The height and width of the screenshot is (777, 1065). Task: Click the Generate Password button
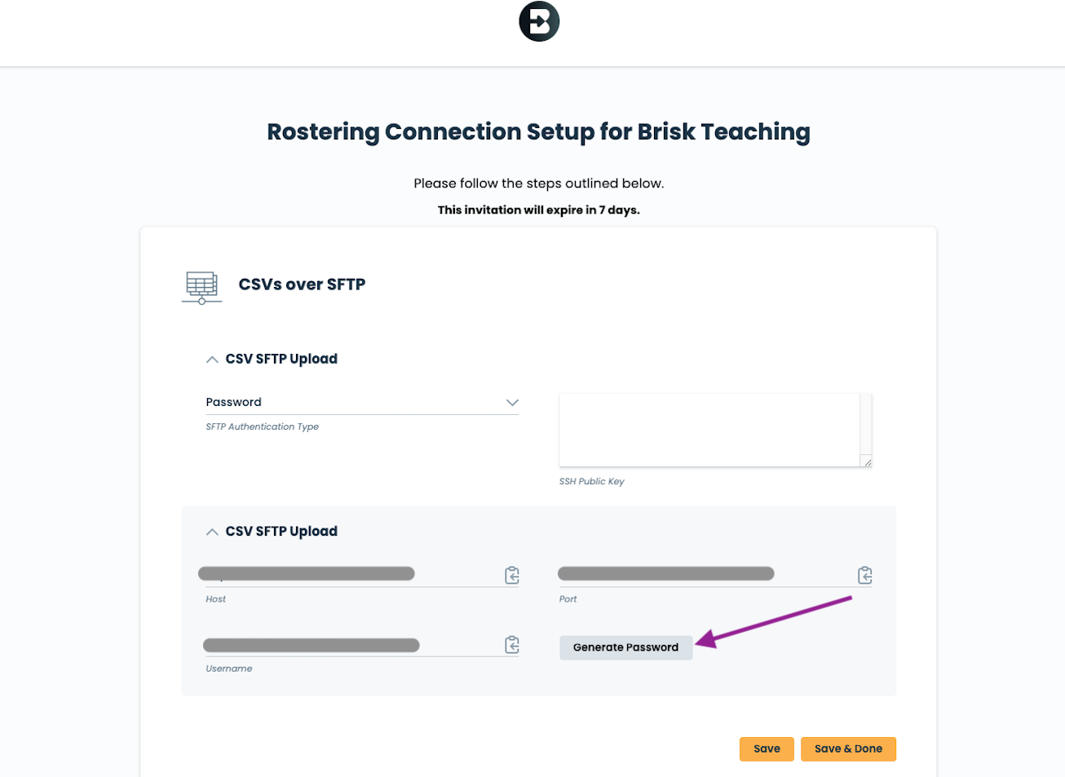[x=625, y=647]
